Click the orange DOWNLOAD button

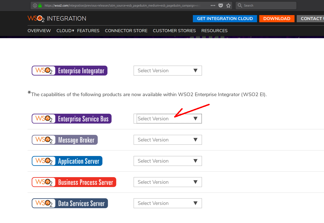277,19
